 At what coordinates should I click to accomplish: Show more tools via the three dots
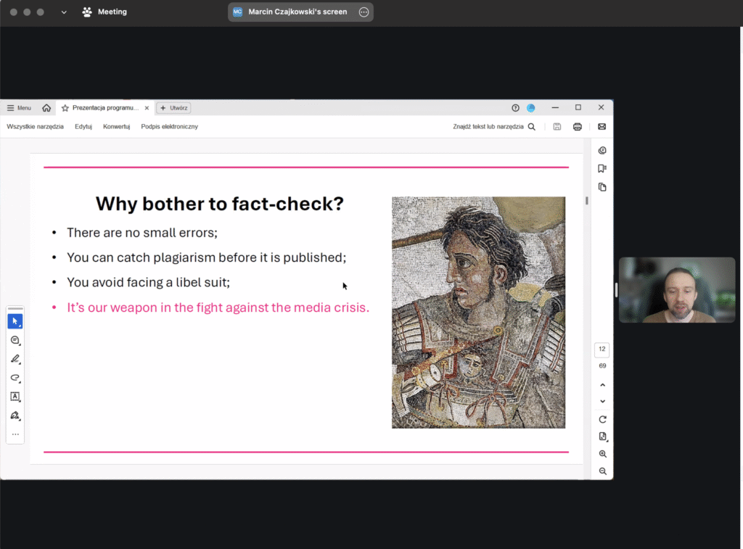(x=15, y=434)
